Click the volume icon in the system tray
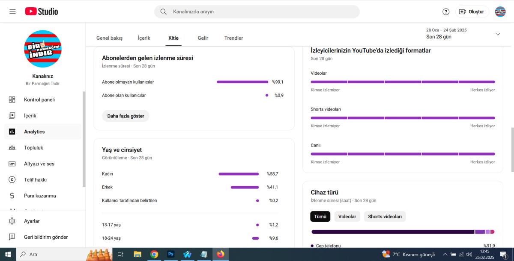 [469, 254]
